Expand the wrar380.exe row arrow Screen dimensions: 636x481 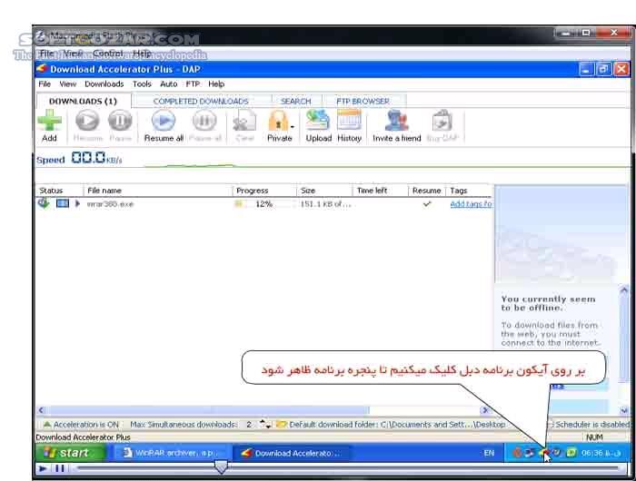[x=77, y=203]
